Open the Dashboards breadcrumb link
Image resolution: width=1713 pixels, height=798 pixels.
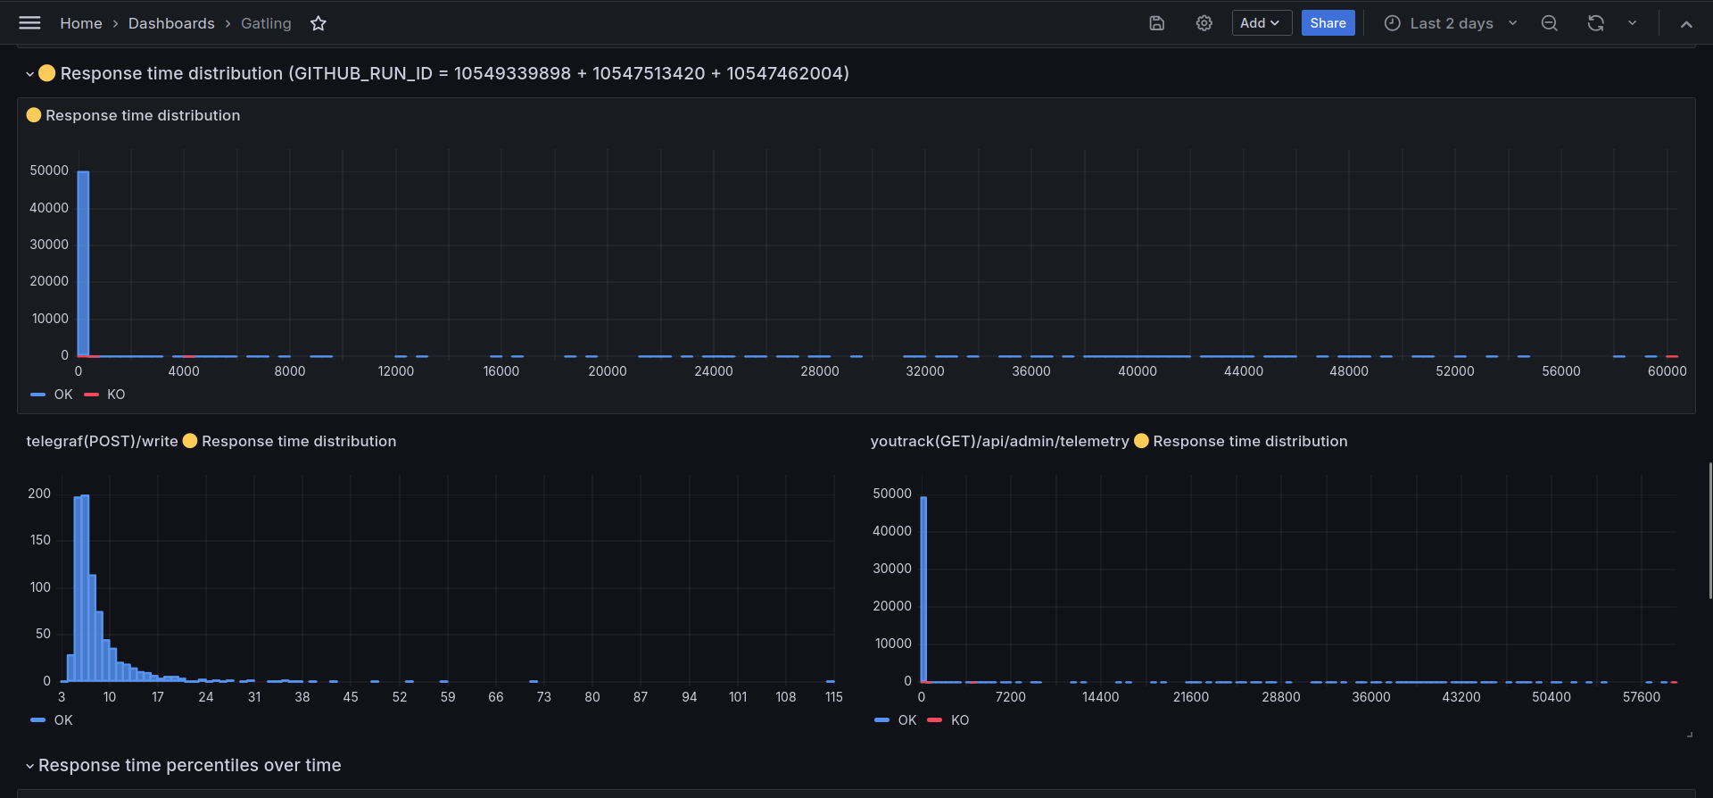point(171,23)
